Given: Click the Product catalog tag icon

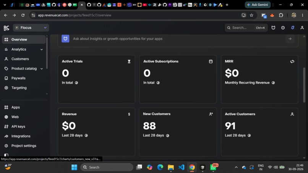Looking at the screenshot, I should pos(6,68).
